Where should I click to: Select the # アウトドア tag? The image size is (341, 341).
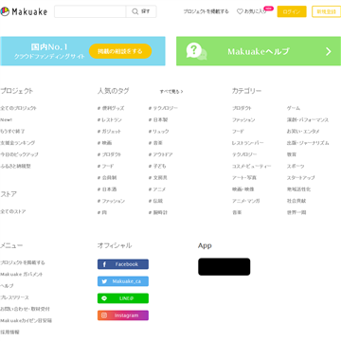[x=161, y=154]
